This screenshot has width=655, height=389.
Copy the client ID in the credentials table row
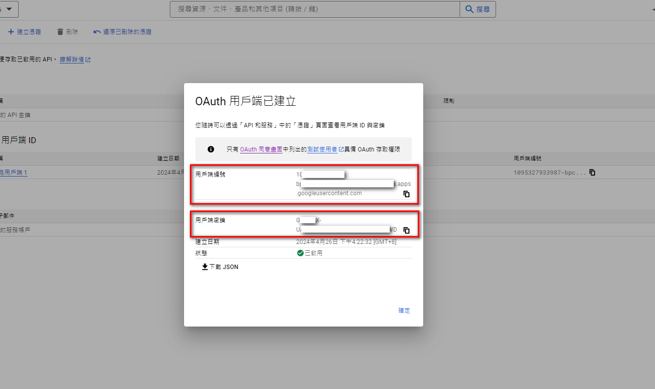click(x=592, y=172)
